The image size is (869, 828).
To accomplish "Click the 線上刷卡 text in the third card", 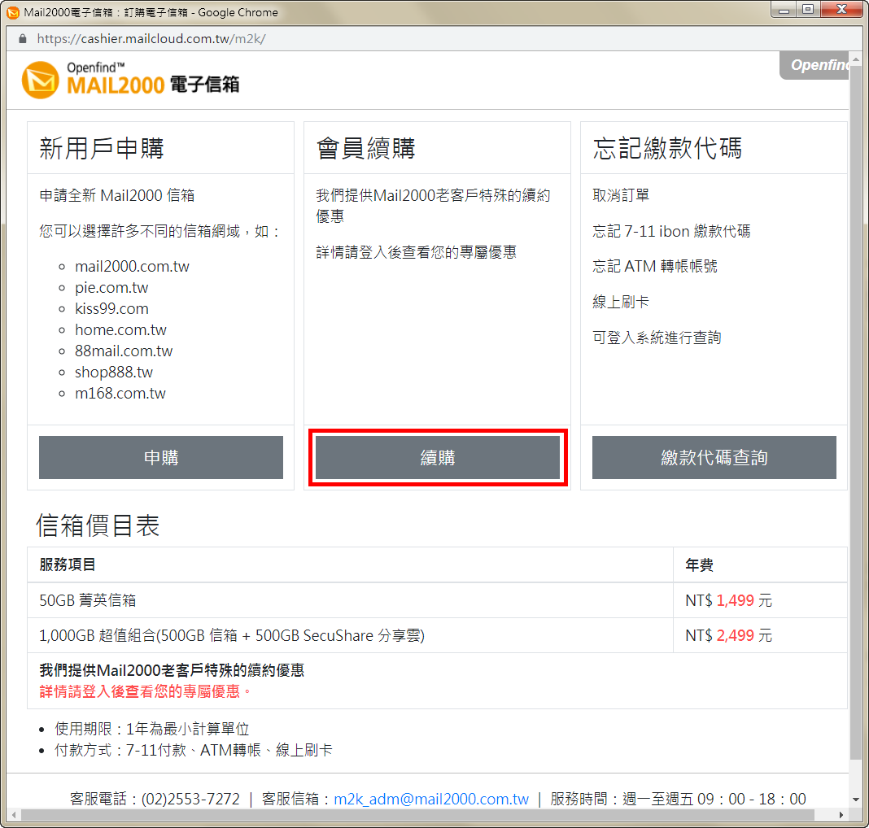I will 621,302.
